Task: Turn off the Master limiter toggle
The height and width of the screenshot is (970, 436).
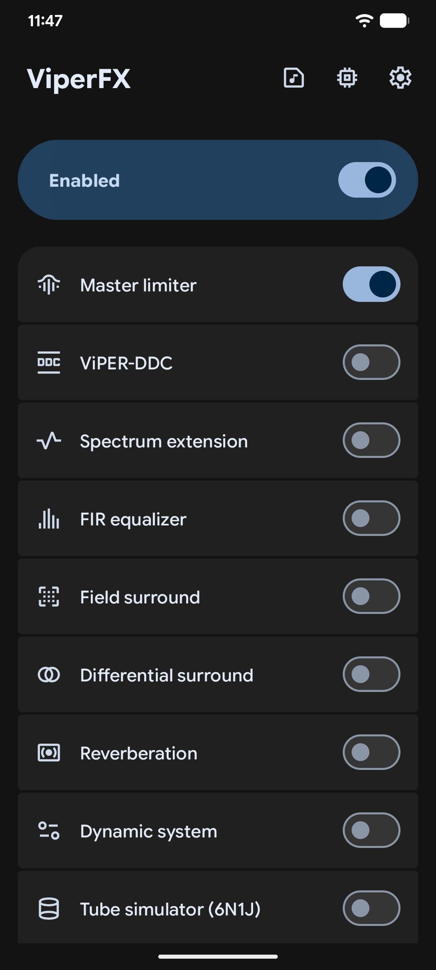Action: [371, 284]
